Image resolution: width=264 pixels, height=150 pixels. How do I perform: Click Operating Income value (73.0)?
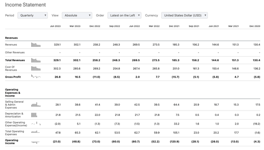click(96, 142)
